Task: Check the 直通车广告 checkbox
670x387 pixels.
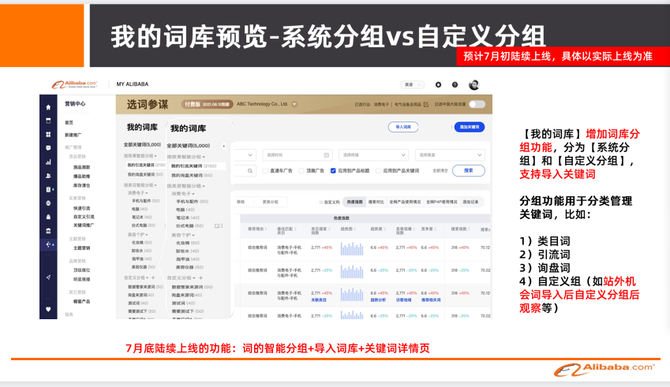Action: click(267, 170)
